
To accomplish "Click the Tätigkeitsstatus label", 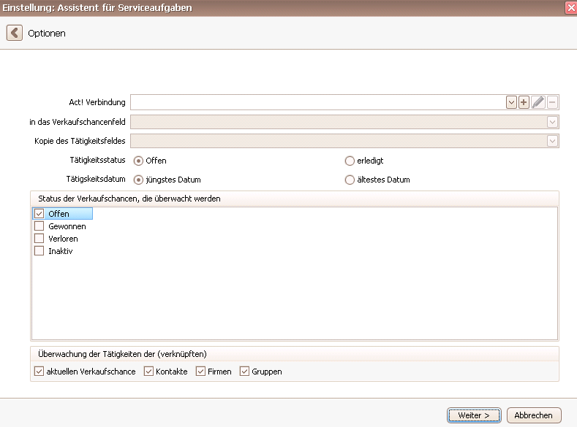I will (x=97, y=160).
